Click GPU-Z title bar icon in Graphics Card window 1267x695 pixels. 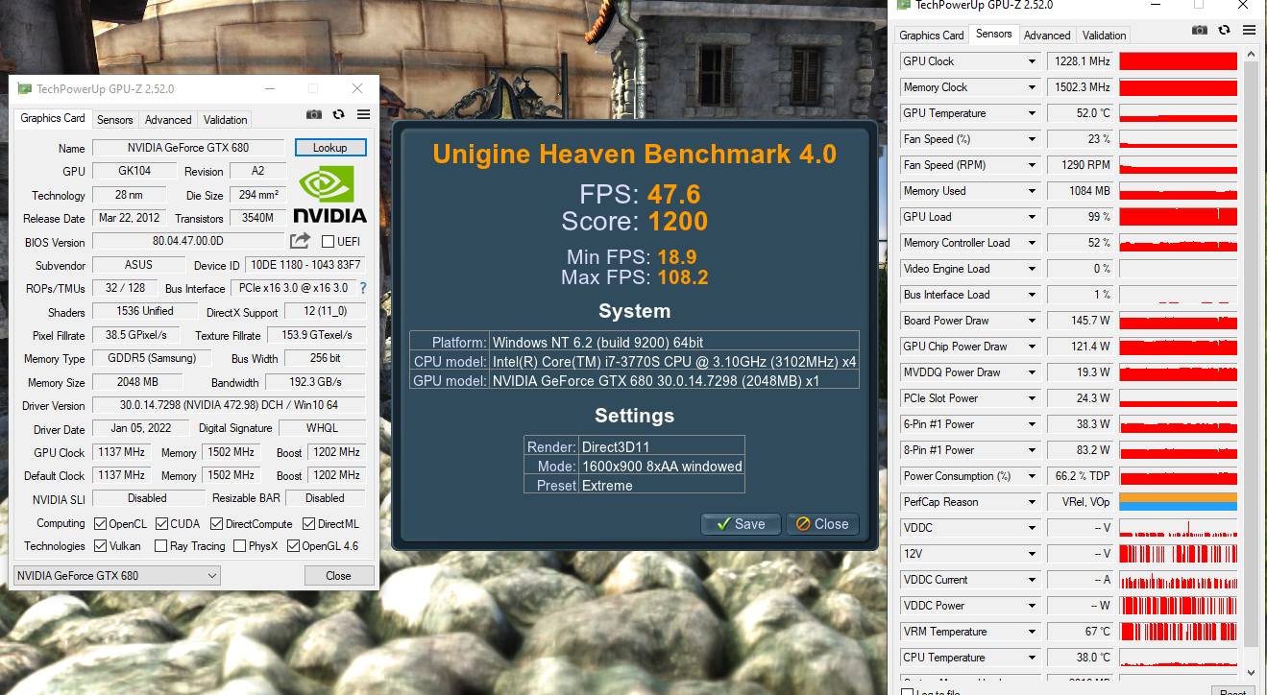coord(25,89)
